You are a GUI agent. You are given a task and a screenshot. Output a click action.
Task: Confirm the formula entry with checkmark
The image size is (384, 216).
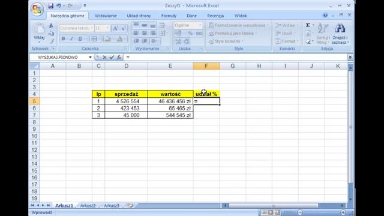[112, 58]
